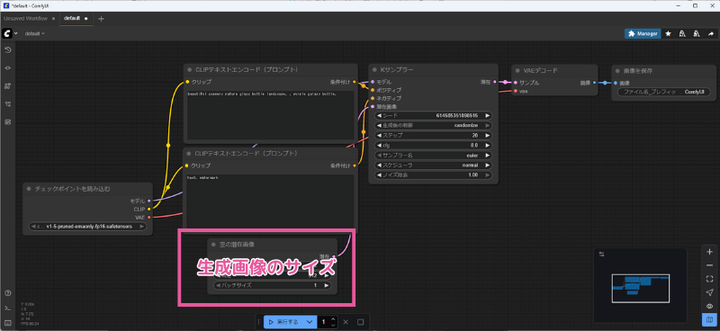Increase ステップ steps with right arrow

(x=488, y=136)
